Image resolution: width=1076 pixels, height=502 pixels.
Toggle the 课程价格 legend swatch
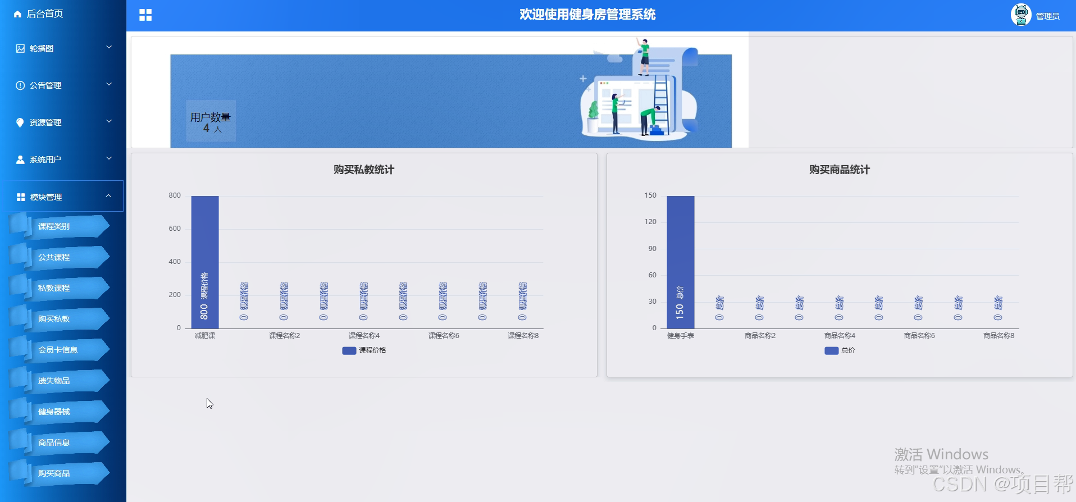(x=349, y=350)
